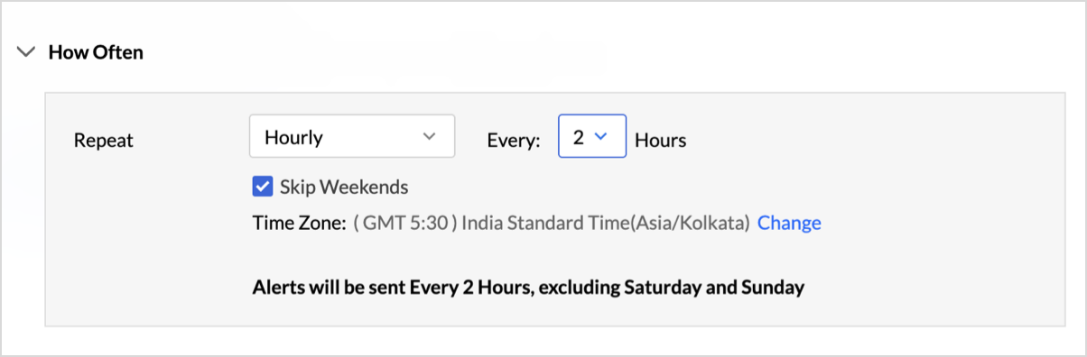Click the Repeat field label

tap(103, 141)
